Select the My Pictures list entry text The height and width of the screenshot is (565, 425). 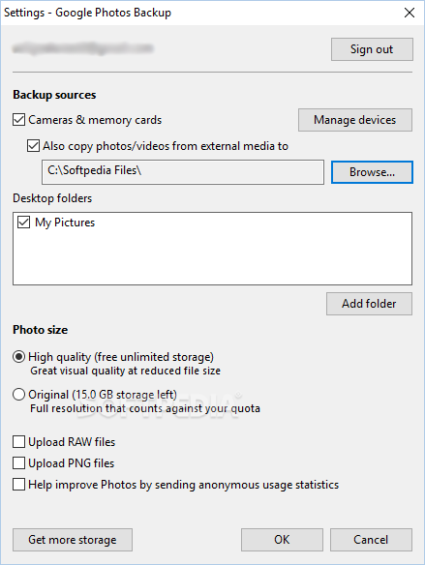pos(65,223)
